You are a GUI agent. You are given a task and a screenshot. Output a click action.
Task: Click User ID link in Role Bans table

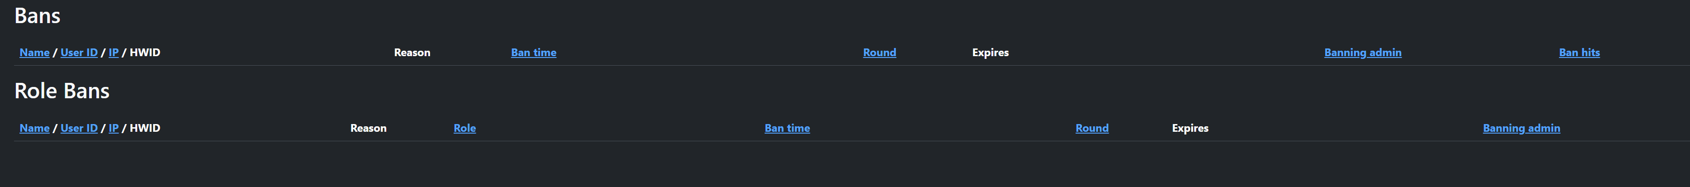79,128
